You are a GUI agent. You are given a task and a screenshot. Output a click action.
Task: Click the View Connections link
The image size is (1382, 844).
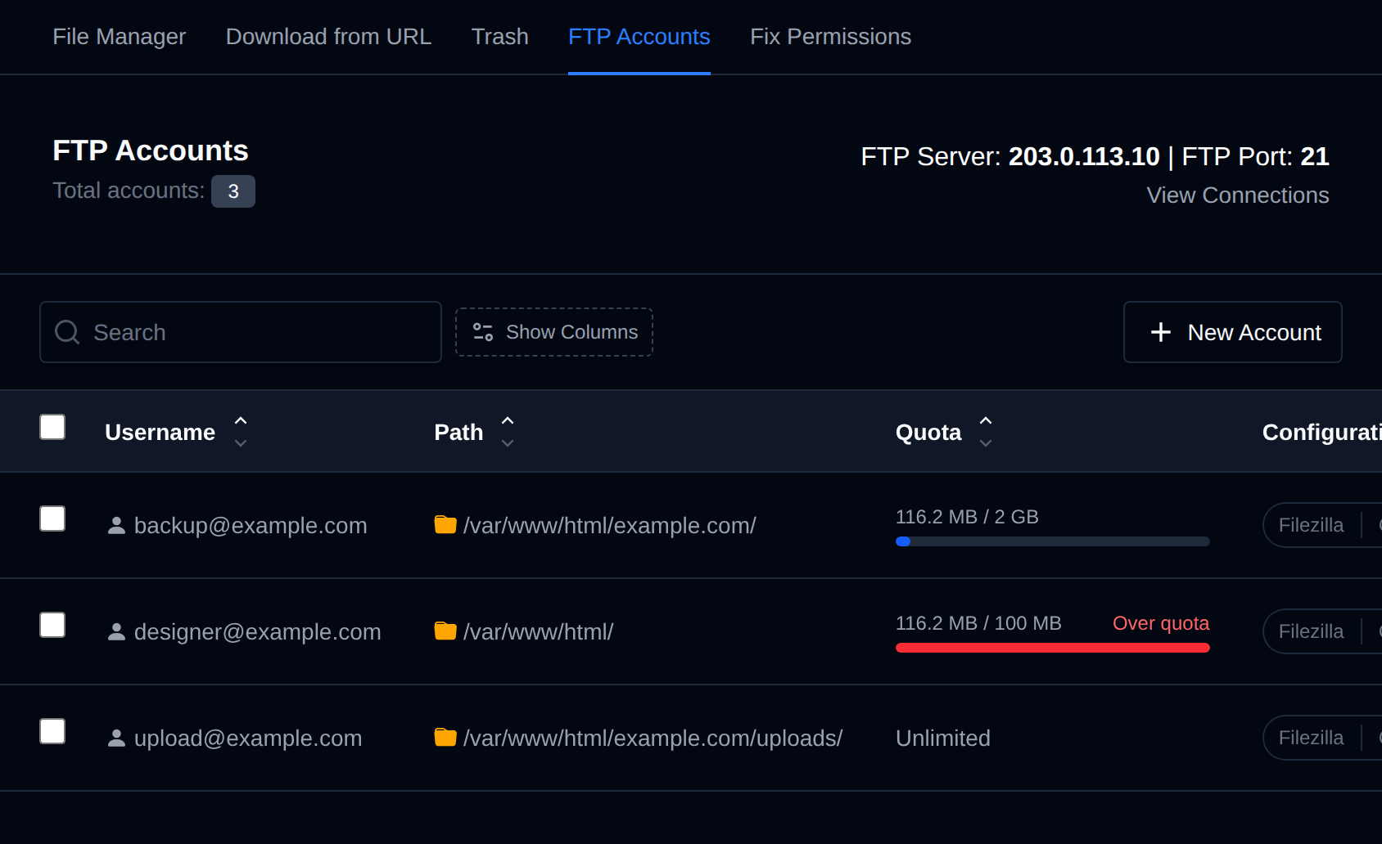1237,195
